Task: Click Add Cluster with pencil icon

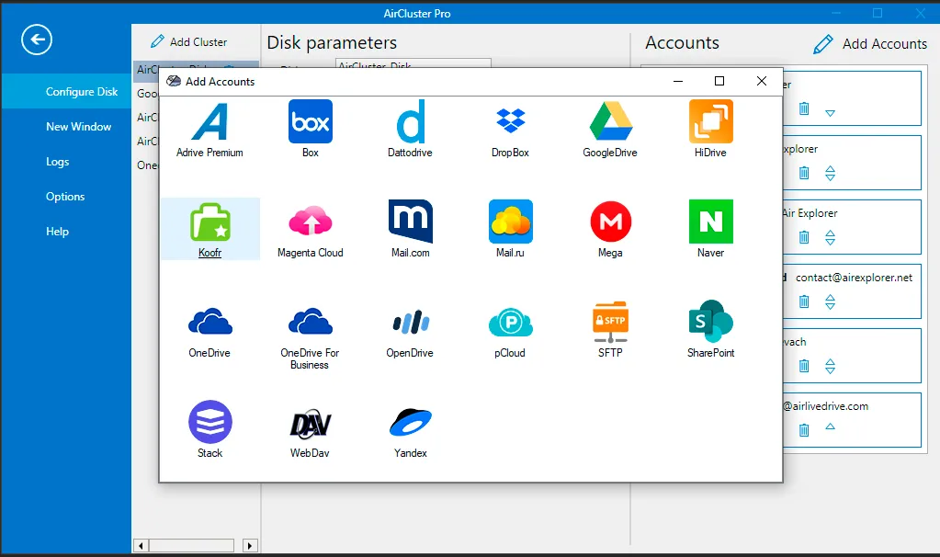Action: tap(189, 42)
